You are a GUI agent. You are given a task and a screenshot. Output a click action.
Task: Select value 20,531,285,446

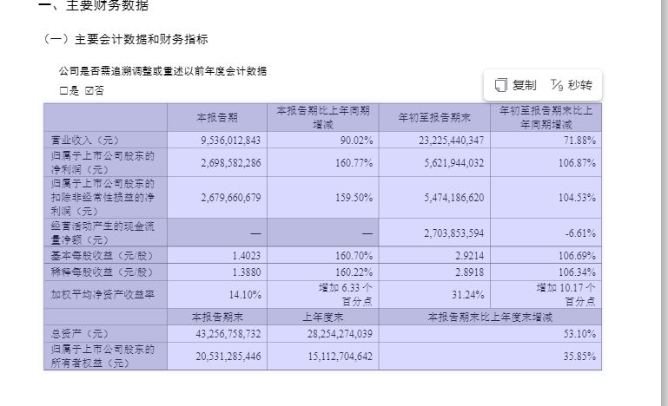point(228,357)
